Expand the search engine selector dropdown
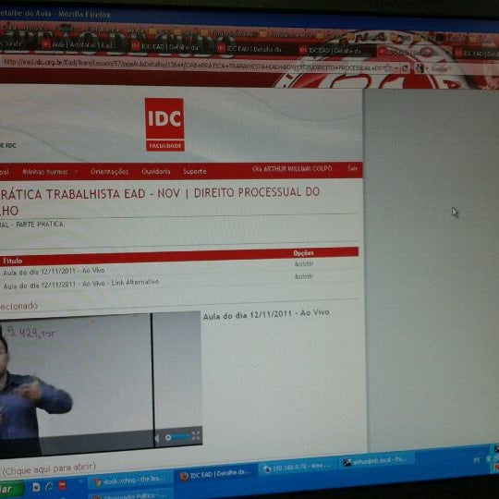 pos(427,68)
